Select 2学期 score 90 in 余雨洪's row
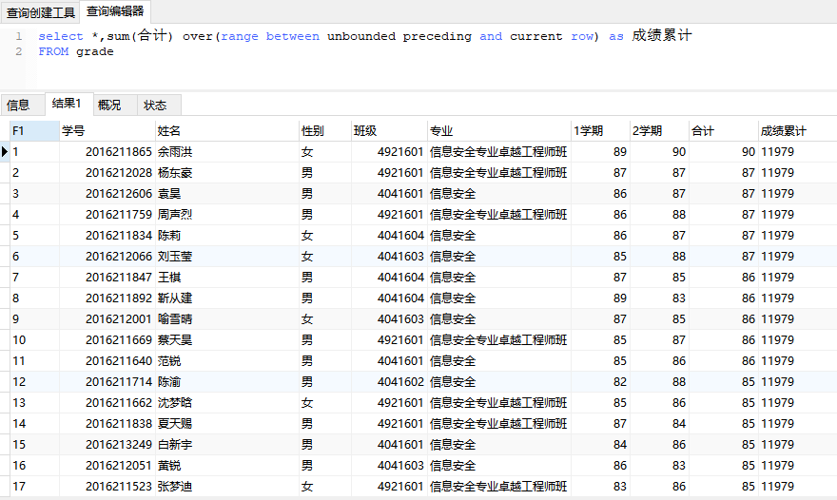Viewport: 837px width, 500px height. (x=659, y=152)
